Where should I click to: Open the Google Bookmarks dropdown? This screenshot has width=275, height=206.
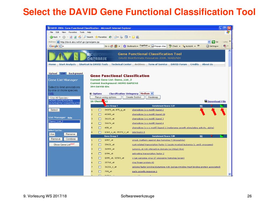click(x=137, y=46)
